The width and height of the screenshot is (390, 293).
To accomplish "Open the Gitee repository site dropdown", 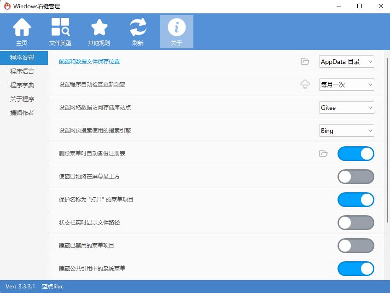I will 346,108.
